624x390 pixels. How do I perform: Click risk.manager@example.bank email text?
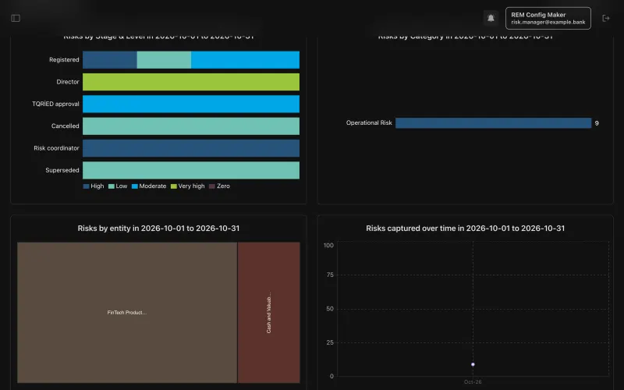548,23
